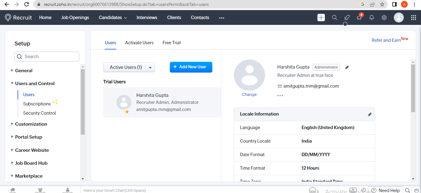This screenshot has height=193, width=421.
Task: Toggle the browser side panel icon
Action: pyautogui.click(x=394, y=4)
